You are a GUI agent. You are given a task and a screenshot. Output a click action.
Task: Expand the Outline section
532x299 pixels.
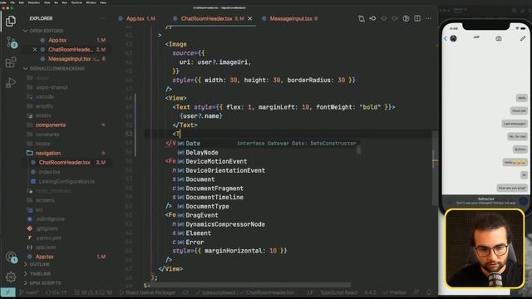[39, 264]
